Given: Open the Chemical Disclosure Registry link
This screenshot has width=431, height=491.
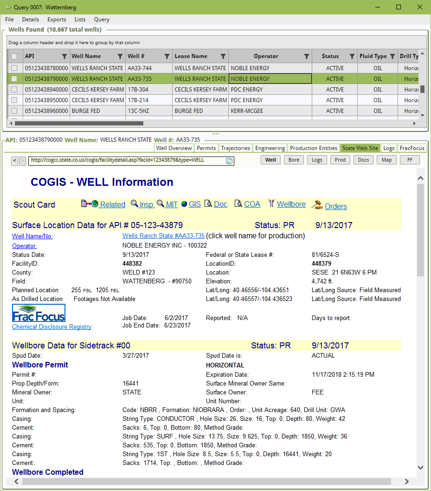Looking at the screenshot, I should (51, 327).
